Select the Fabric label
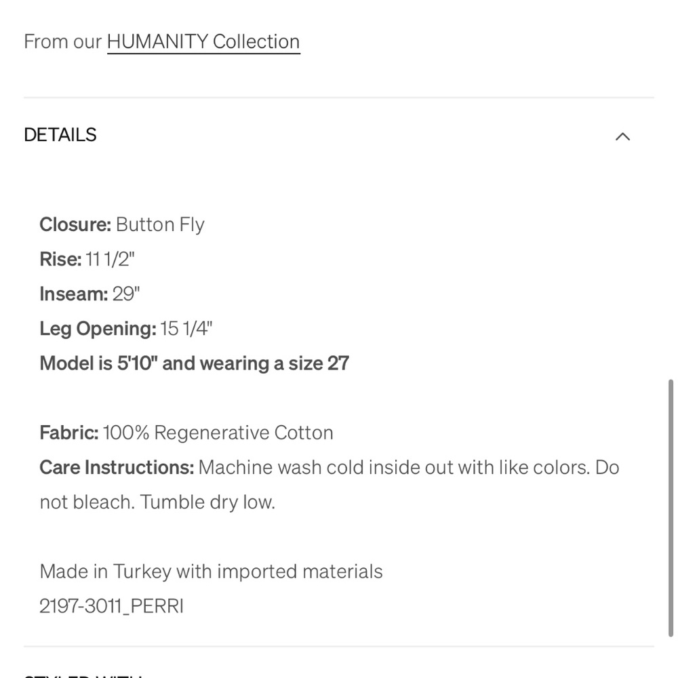 (x=69, y=433)
